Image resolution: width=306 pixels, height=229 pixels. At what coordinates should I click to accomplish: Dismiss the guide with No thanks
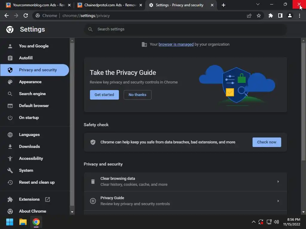coord(137,95)
